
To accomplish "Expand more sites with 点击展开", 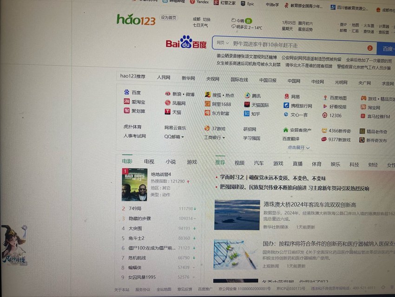I will 298,148.
